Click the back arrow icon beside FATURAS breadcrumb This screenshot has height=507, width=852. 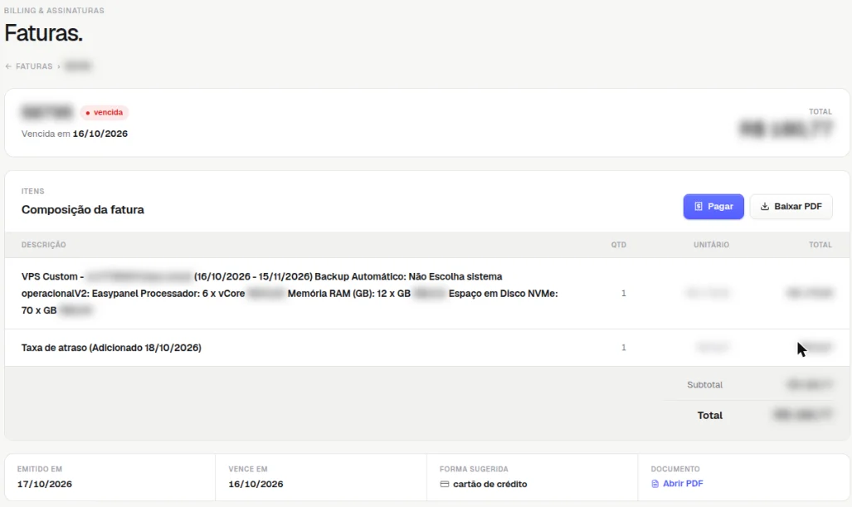(8, 66)
